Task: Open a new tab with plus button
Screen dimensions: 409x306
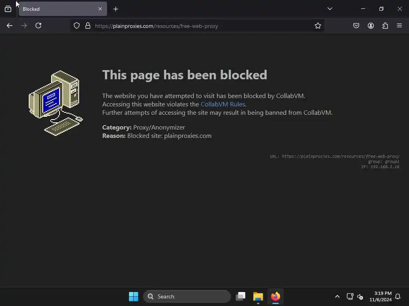Action: coord(115,9)
